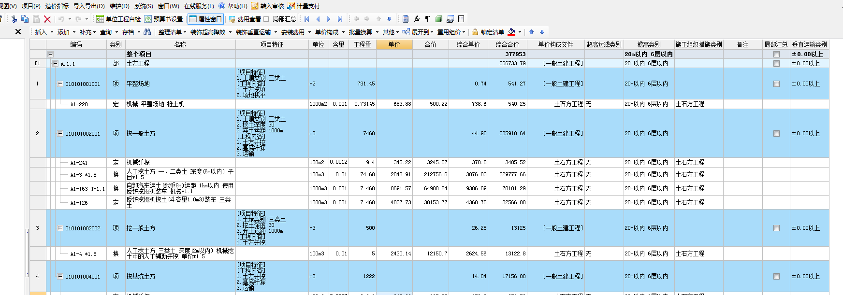Click 单位工程自检 toolbar button
This screenshot has height=295, width=843.
tap(118, 19)
